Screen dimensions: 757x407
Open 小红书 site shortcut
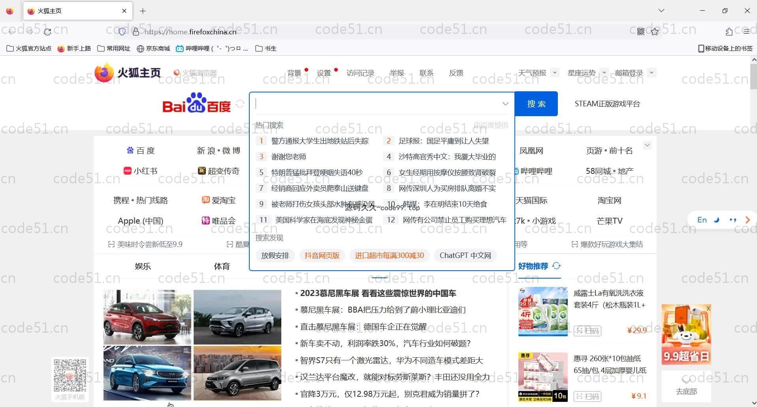(x=141, y=171)
